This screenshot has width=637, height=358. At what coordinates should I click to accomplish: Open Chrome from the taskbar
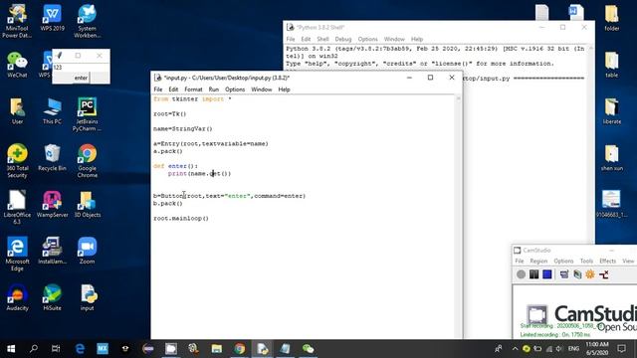click(239, 349)
